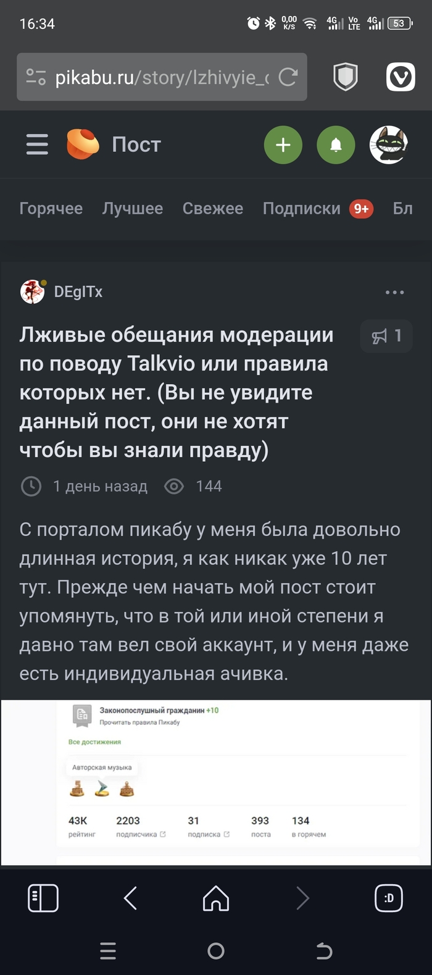Image resolution: width=432 pixels, height=975 pixels.
Task: Switch to the Свежее tab
Action: 212,209
